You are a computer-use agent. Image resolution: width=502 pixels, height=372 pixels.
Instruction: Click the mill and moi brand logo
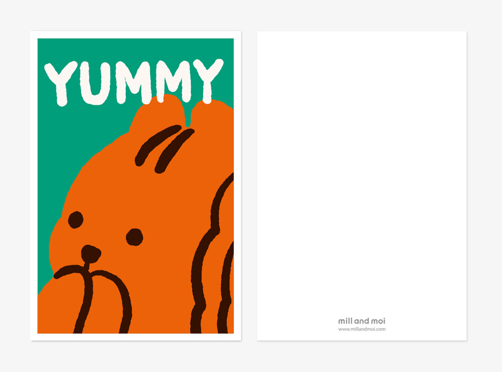(x=362, y=321)
